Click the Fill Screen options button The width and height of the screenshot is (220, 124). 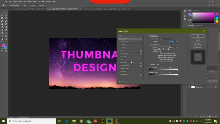point(42,5)
